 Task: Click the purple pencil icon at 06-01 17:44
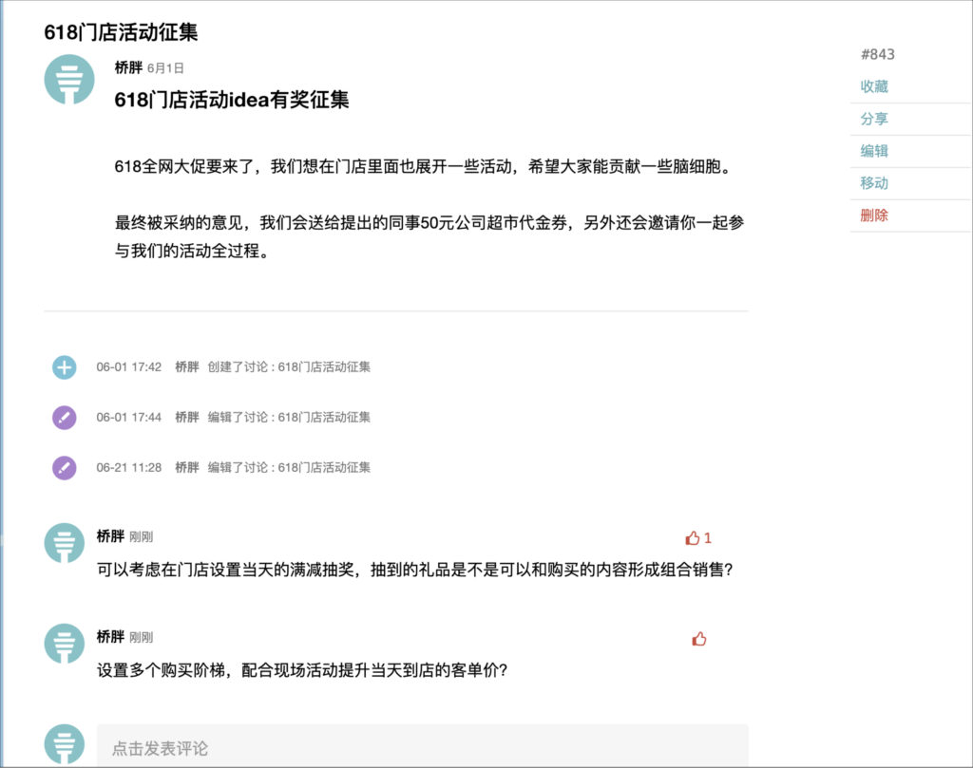pos(64,418)
